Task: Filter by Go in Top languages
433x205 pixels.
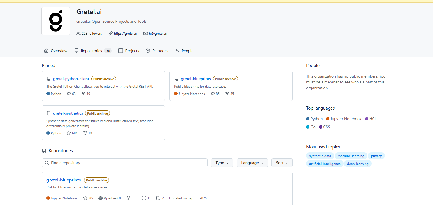Action: [x=311, y=127]
